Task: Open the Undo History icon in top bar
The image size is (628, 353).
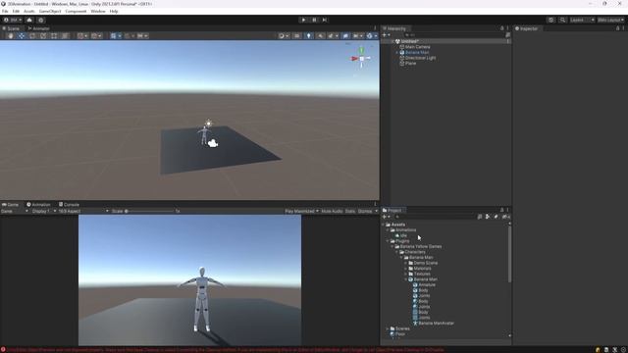Action: 551,20
